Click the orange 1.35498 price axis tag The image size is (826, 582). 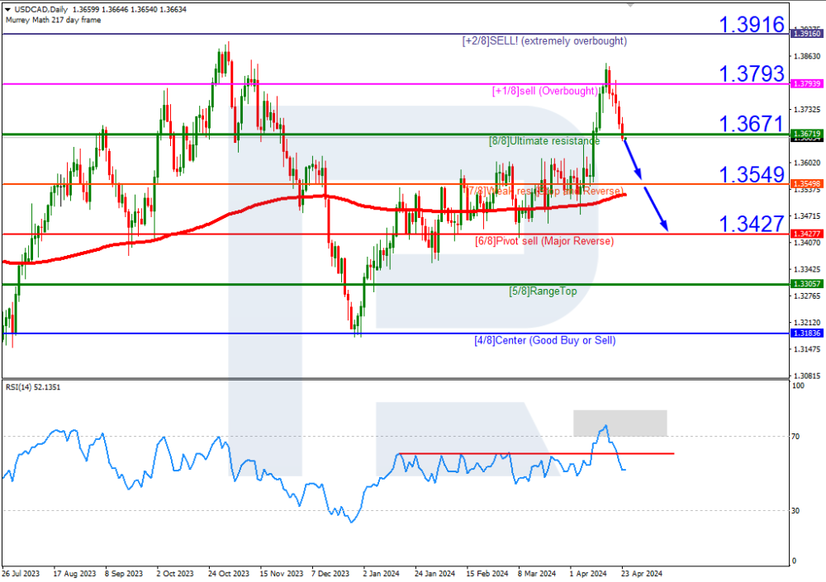click(805, 183)
